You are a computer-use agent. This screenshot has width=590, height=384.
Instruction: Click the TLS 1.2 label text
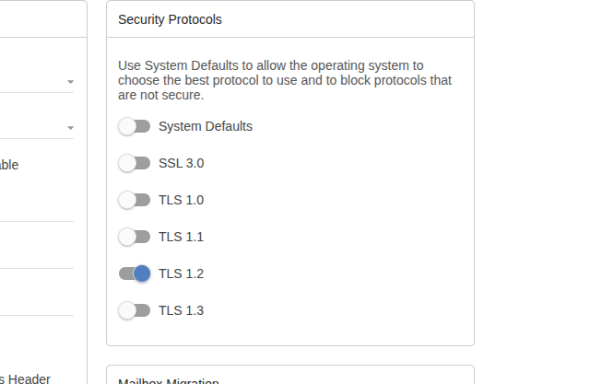pos(181,273)
